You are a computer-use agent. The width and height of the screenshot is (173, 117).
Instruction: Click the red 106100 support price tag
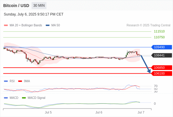click(x=162, y=73)
